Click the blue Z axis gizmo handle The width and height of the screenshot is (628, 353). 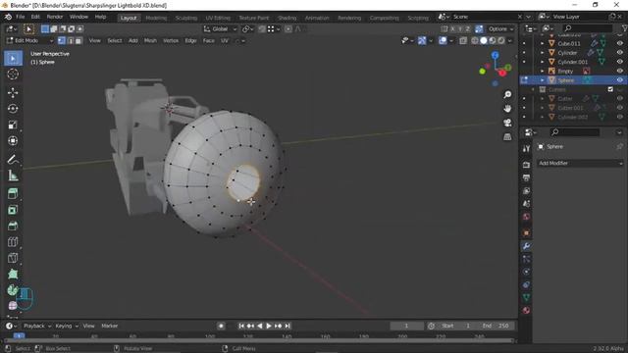tap(495, 55)
